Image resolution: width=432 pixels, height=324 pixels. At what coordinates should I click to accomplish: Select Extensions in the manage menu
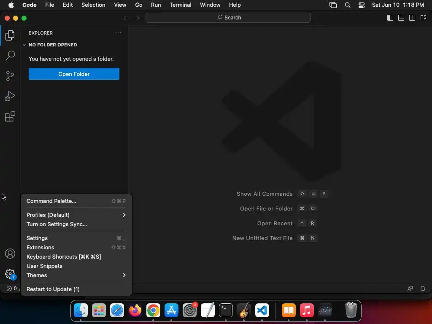(x=76, y=247)
